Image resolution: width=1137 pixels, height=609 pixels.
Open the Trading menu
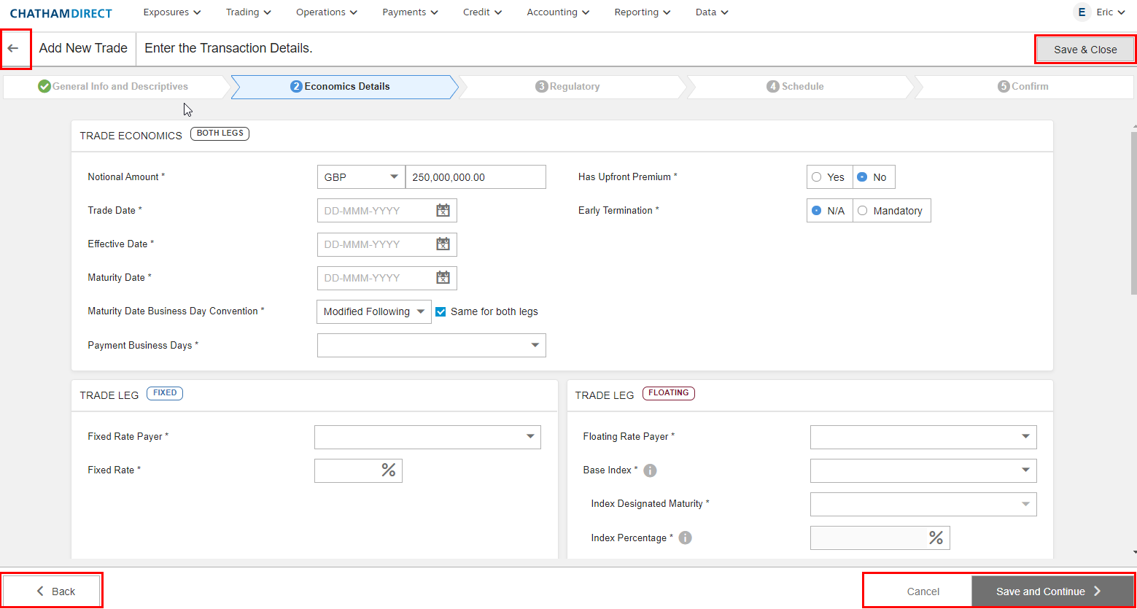(x=249, y=12)
